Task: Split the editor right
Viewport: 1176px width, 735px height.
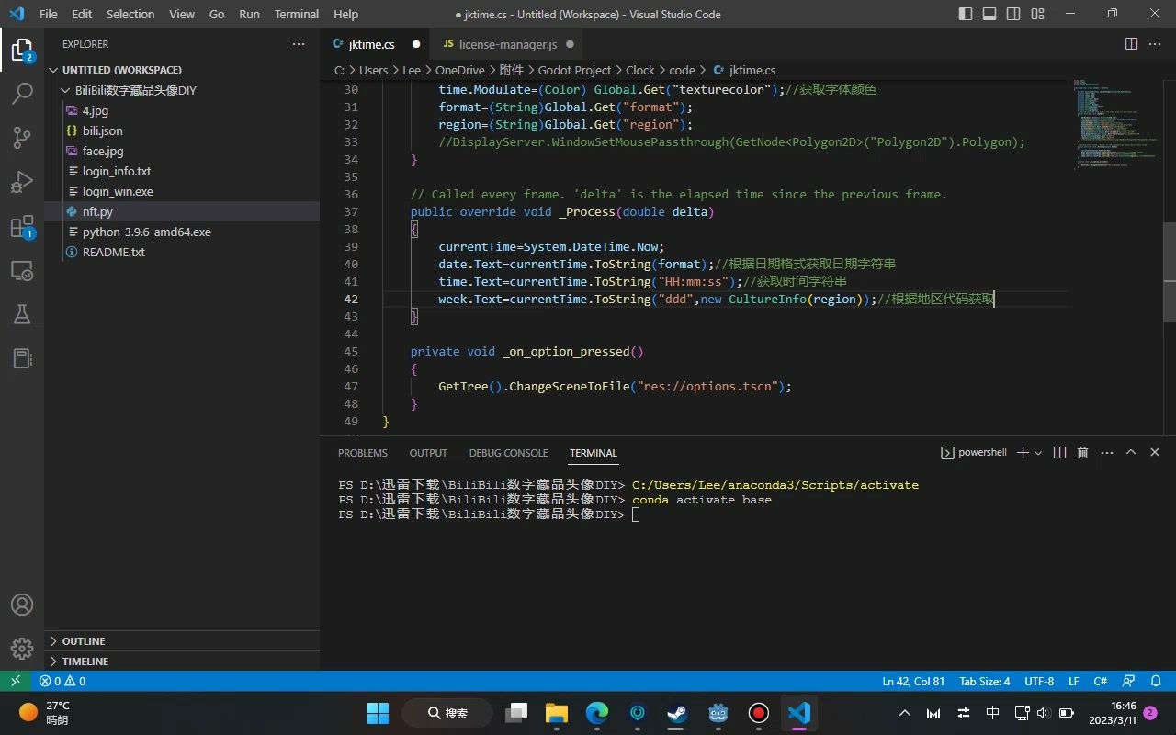Action: (1131, 44)
